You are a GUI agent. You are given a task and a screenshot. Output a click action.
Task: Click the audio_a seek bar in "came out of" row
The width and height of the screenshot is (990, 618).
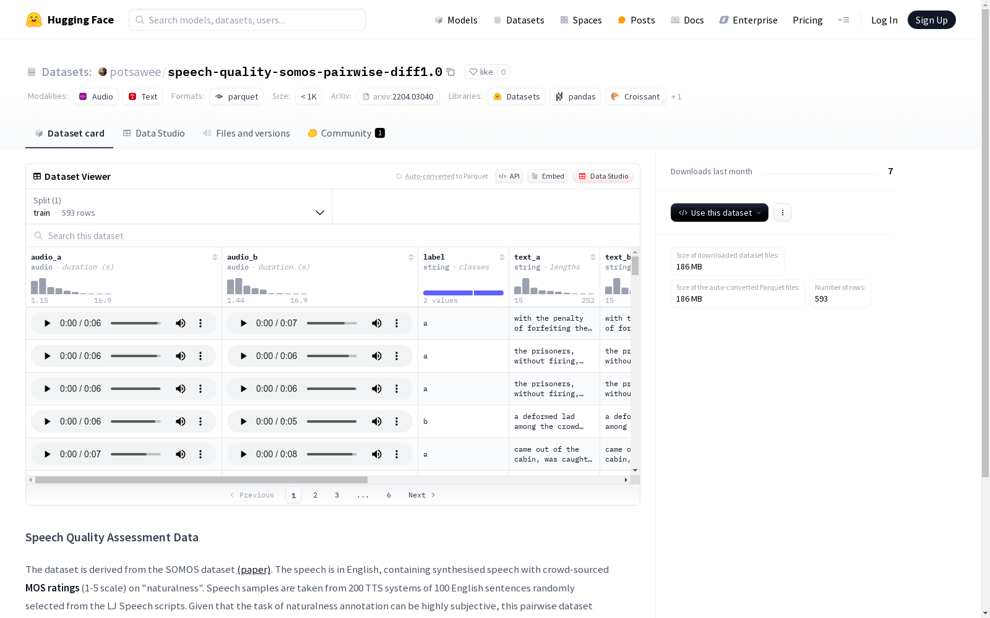[136, 454]
